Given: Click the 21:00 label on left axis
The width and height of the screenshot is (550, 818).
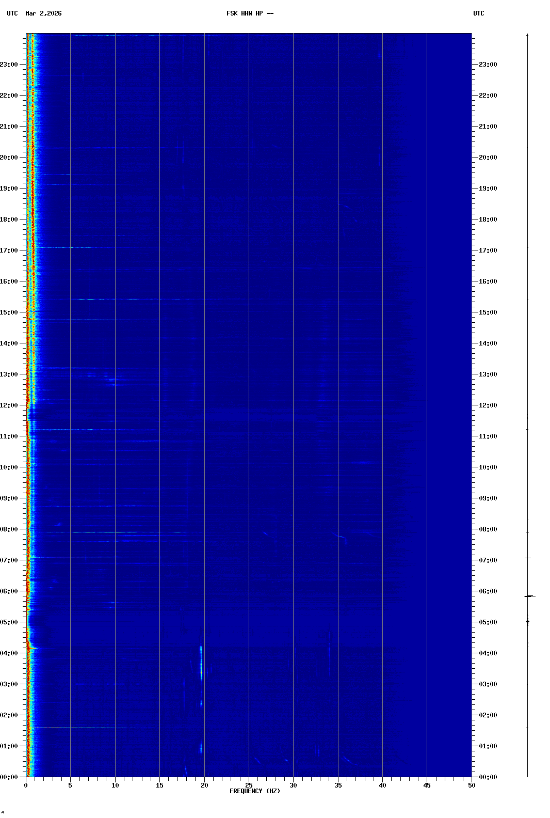Looking at the screenshot, I should 9,127.
